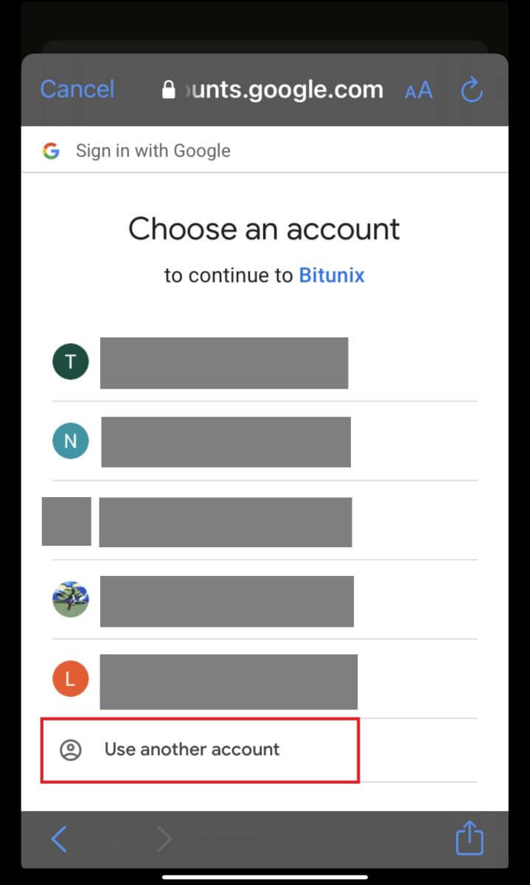Screen dimensions: 530x885
Task: Tap Use another account
Action: (x=192, y=749)
